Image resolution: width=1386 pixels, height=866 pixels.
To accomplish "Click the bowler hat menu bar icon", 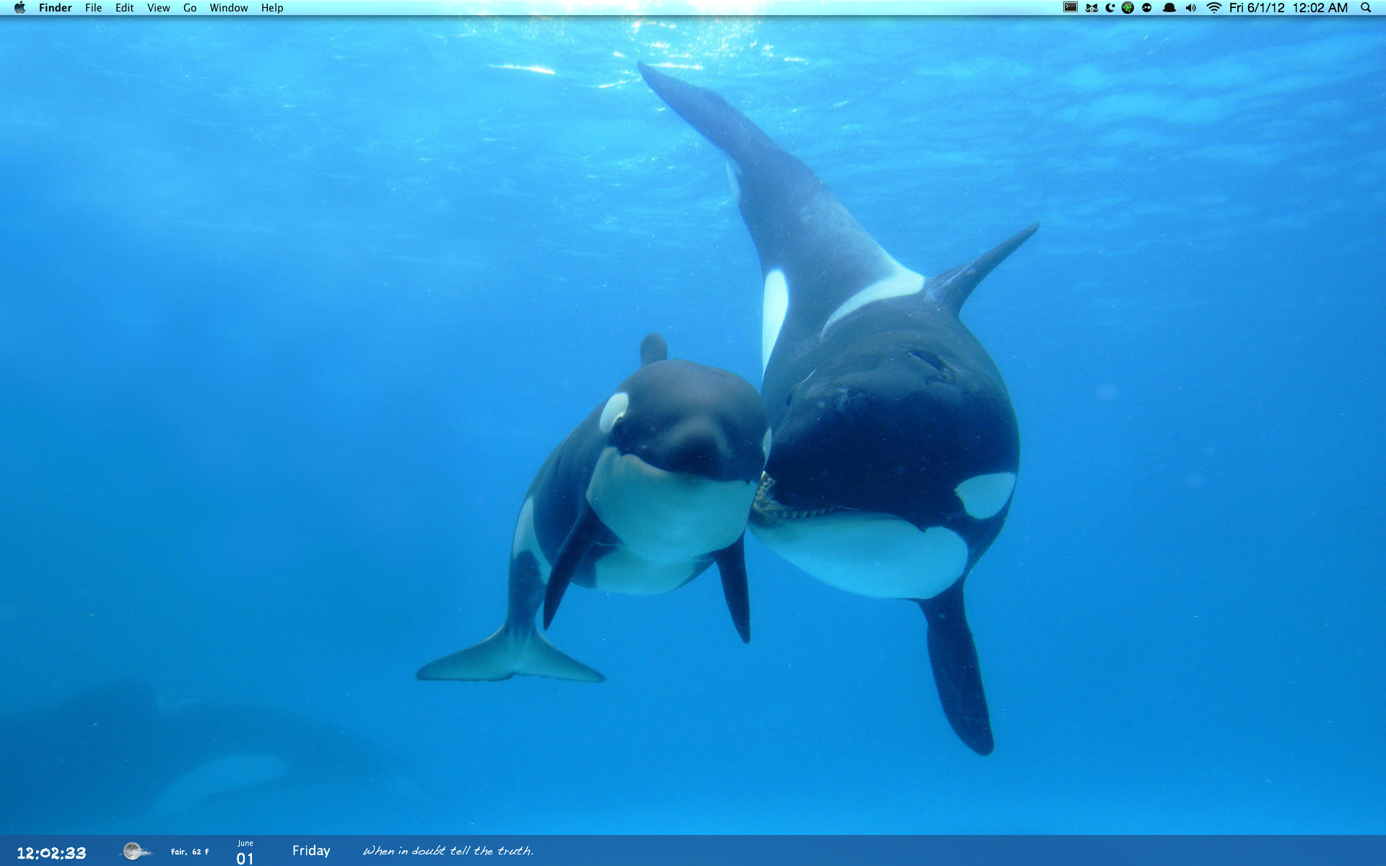I will coord(1169,8).
